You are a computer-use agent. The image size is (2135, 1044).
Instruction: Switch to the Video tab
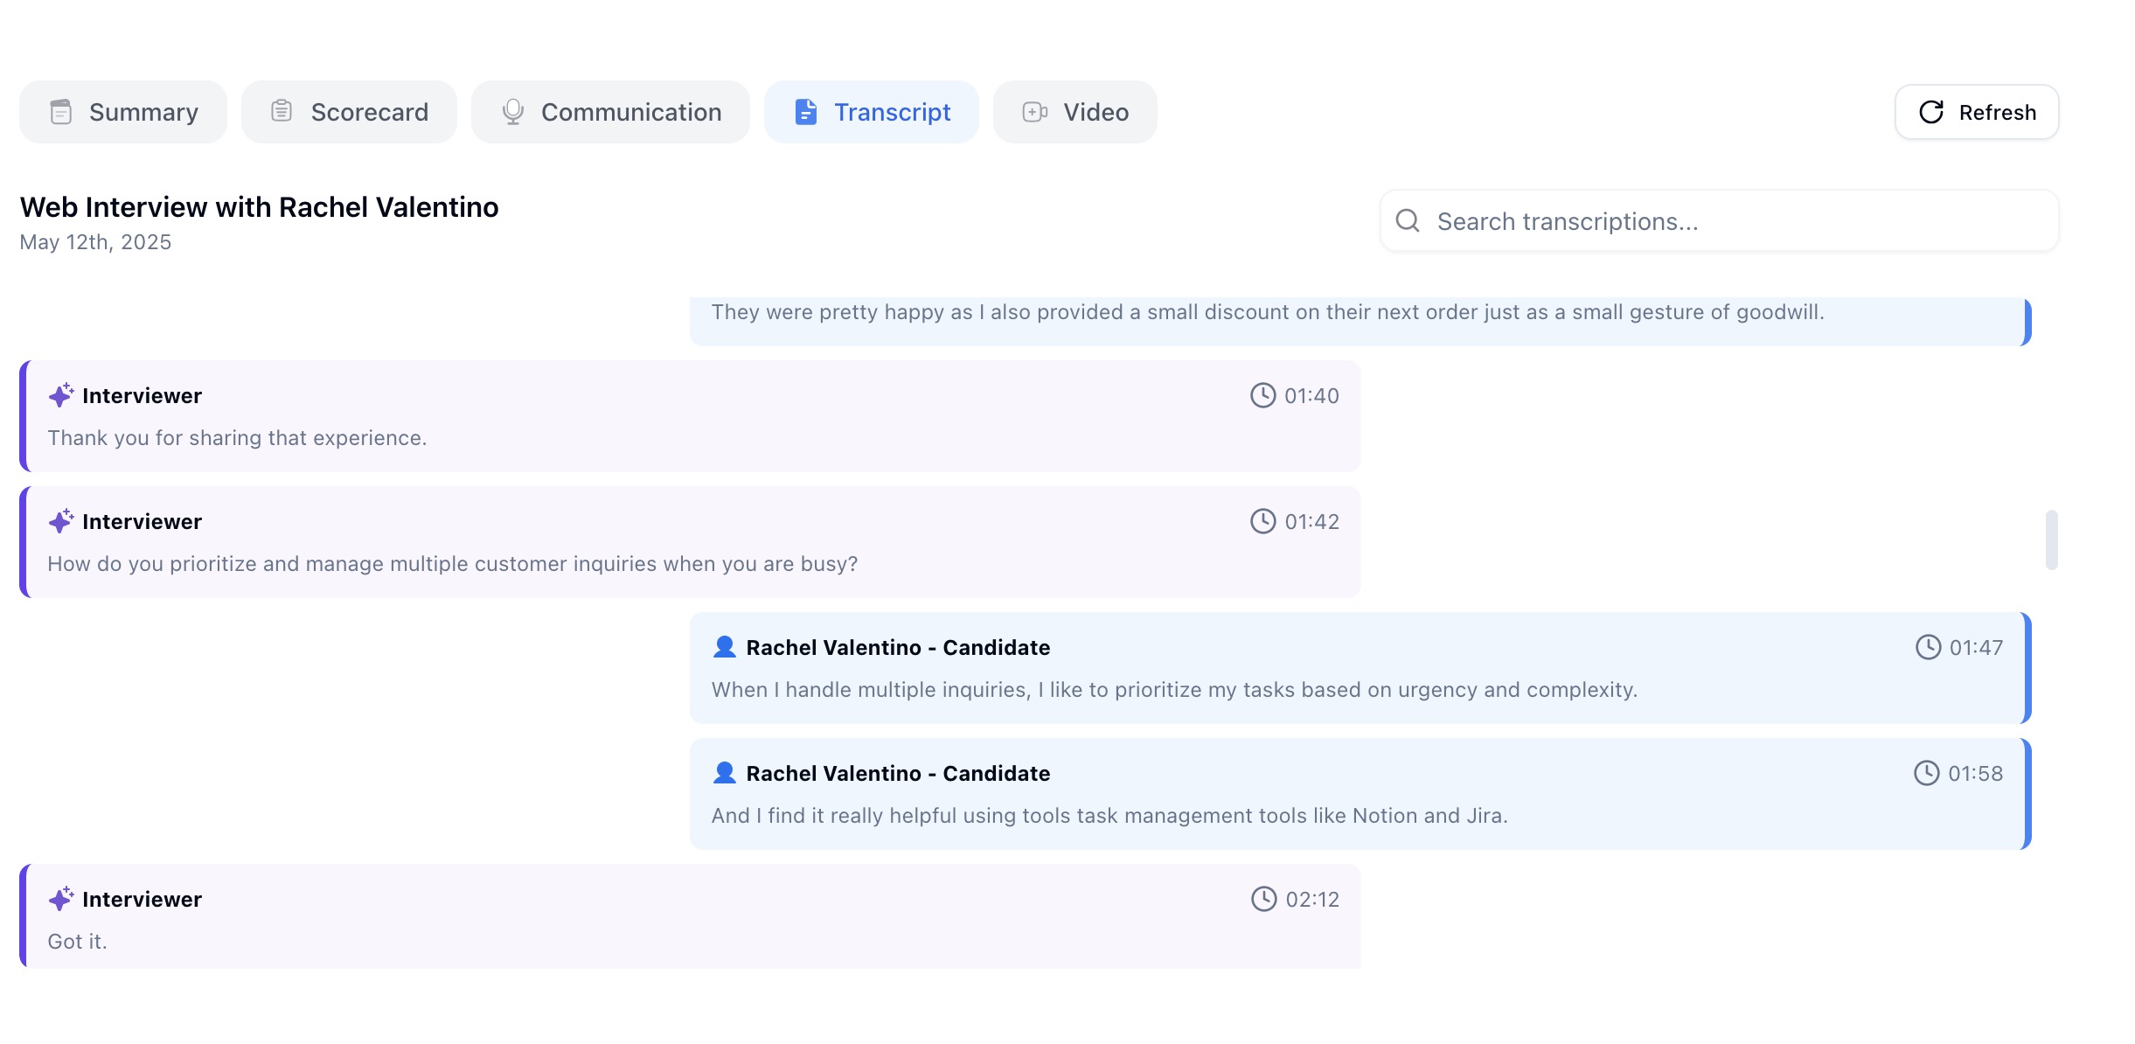point(1074,112)
